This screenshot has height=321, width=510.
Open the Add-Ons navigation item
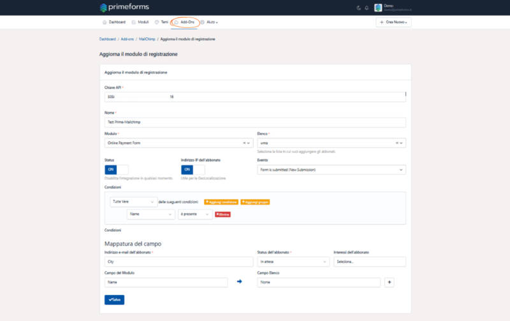[185, 22]
